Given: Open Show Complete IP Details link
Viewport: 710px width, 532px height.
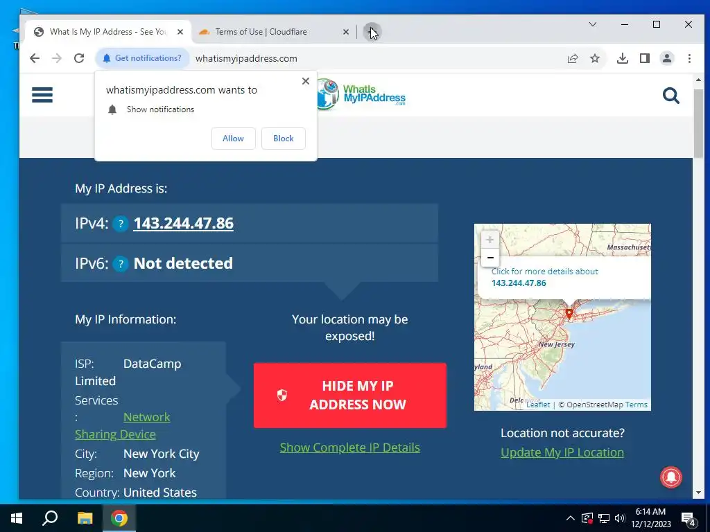Looking at the screenshot, I should tap(350, 447).
